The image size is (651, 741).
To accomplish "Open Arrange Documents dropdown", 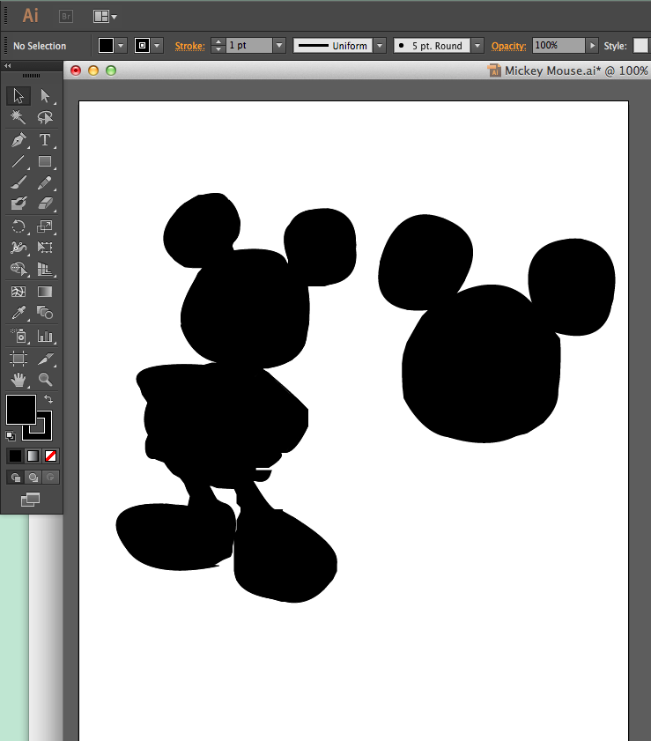I will click(x=105, y=17).
